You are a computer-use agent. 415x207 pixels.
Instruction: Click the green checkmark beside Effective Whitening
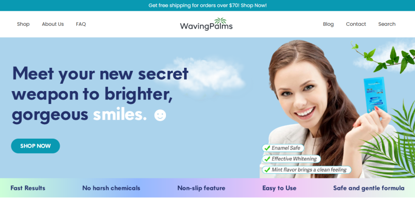(x=267, y=159)
